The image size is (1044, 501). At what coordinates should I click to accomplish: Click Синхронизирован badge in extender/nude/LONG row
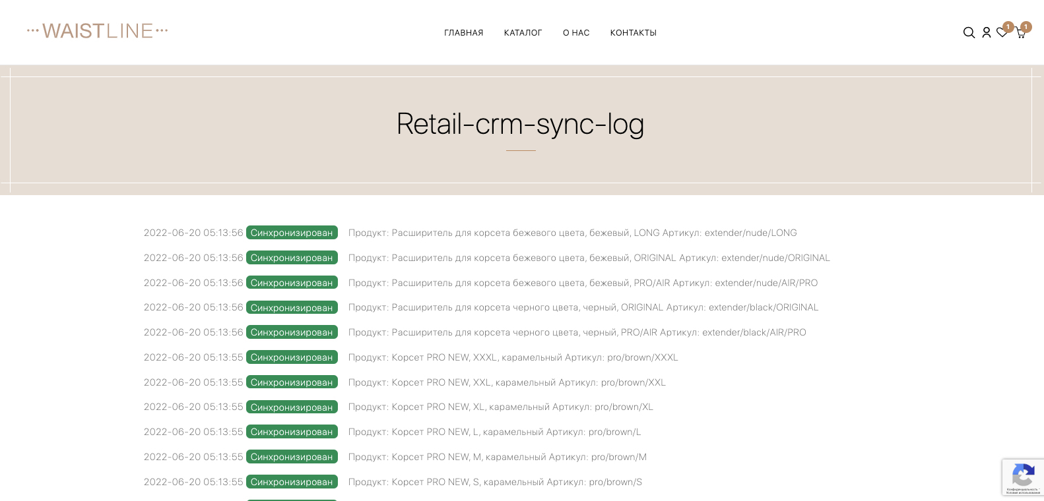[x=292, y=233]
